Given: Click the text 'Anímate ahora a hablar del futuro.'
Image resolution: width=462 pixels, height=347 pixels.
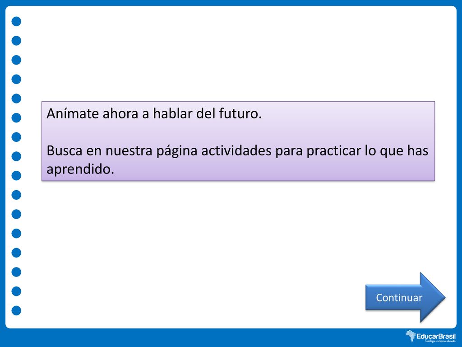Looking at the screenshot, I should 154,113.
